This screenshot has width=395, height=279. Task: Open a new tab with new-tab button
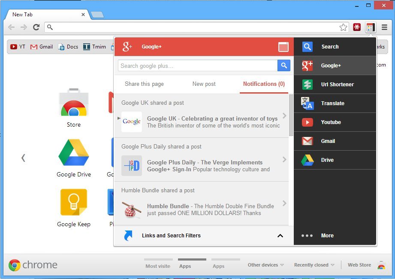tap(97, 15)
